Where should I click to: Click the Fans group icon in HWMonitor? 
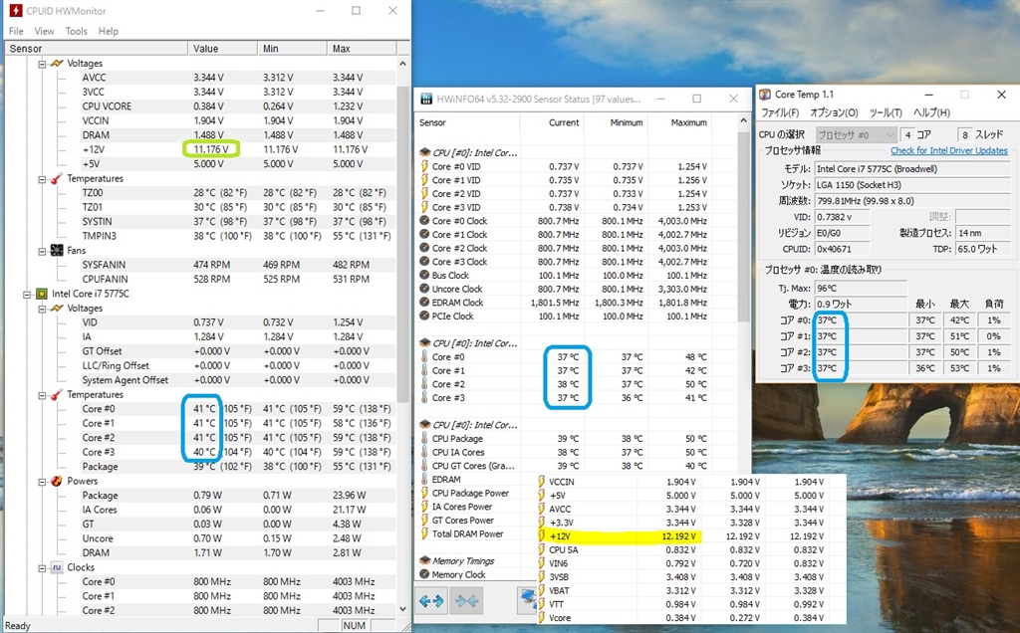coord(57,250)
